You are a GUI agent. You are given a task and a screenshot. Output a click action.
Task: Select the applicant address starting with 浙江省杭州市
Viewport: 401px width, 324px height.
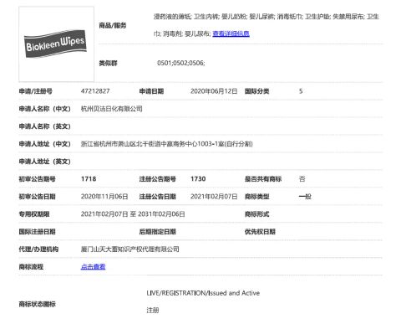tap(166, 144)
